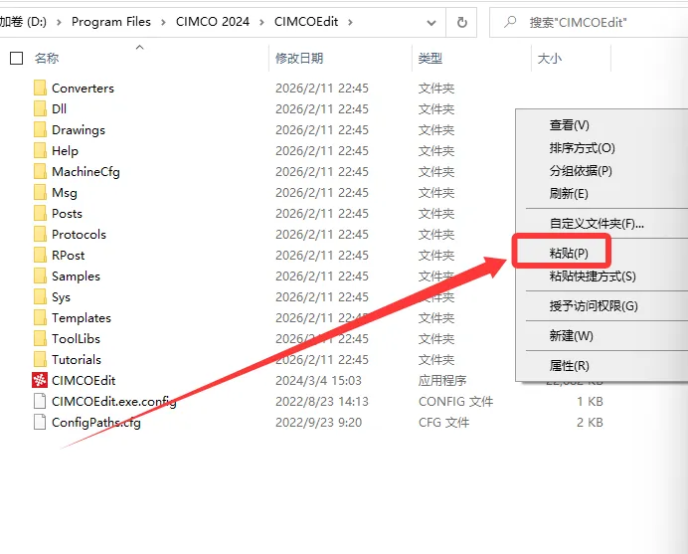The height and width of the screenshot is (554, 688).
Task: Click the Protocols folder icon
Action: (40, 234)
